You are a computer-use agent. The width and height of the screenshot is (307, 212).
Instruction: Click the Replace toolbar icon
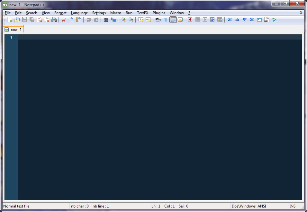[x=113, y=20]
